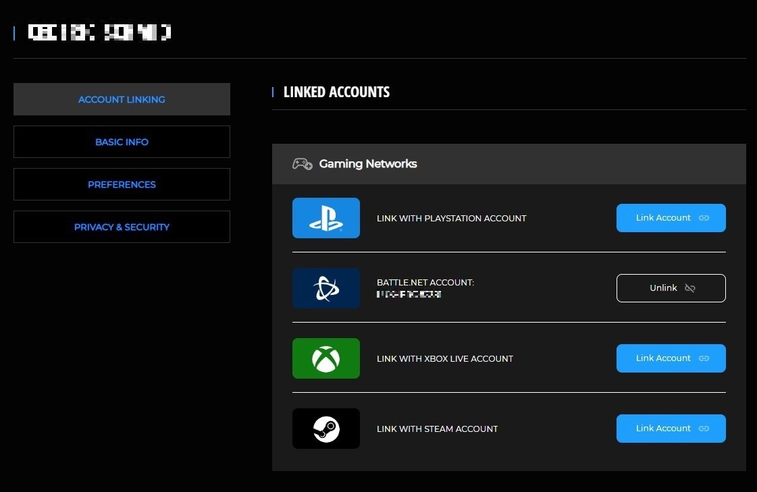Unlink the Battle.net account
The width and height of the screenshot is (757, 492).
tap(671, 288)
